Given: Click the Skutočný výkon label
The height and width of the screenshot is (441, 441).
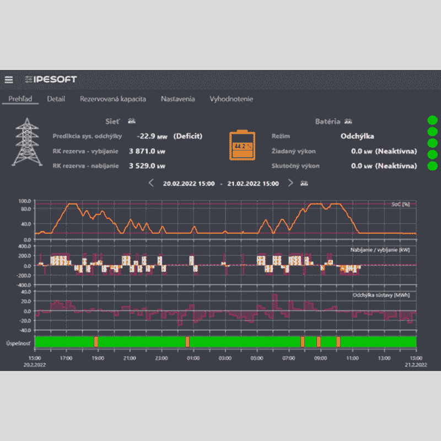Looking at the screenshot, I should click(295, 166).
